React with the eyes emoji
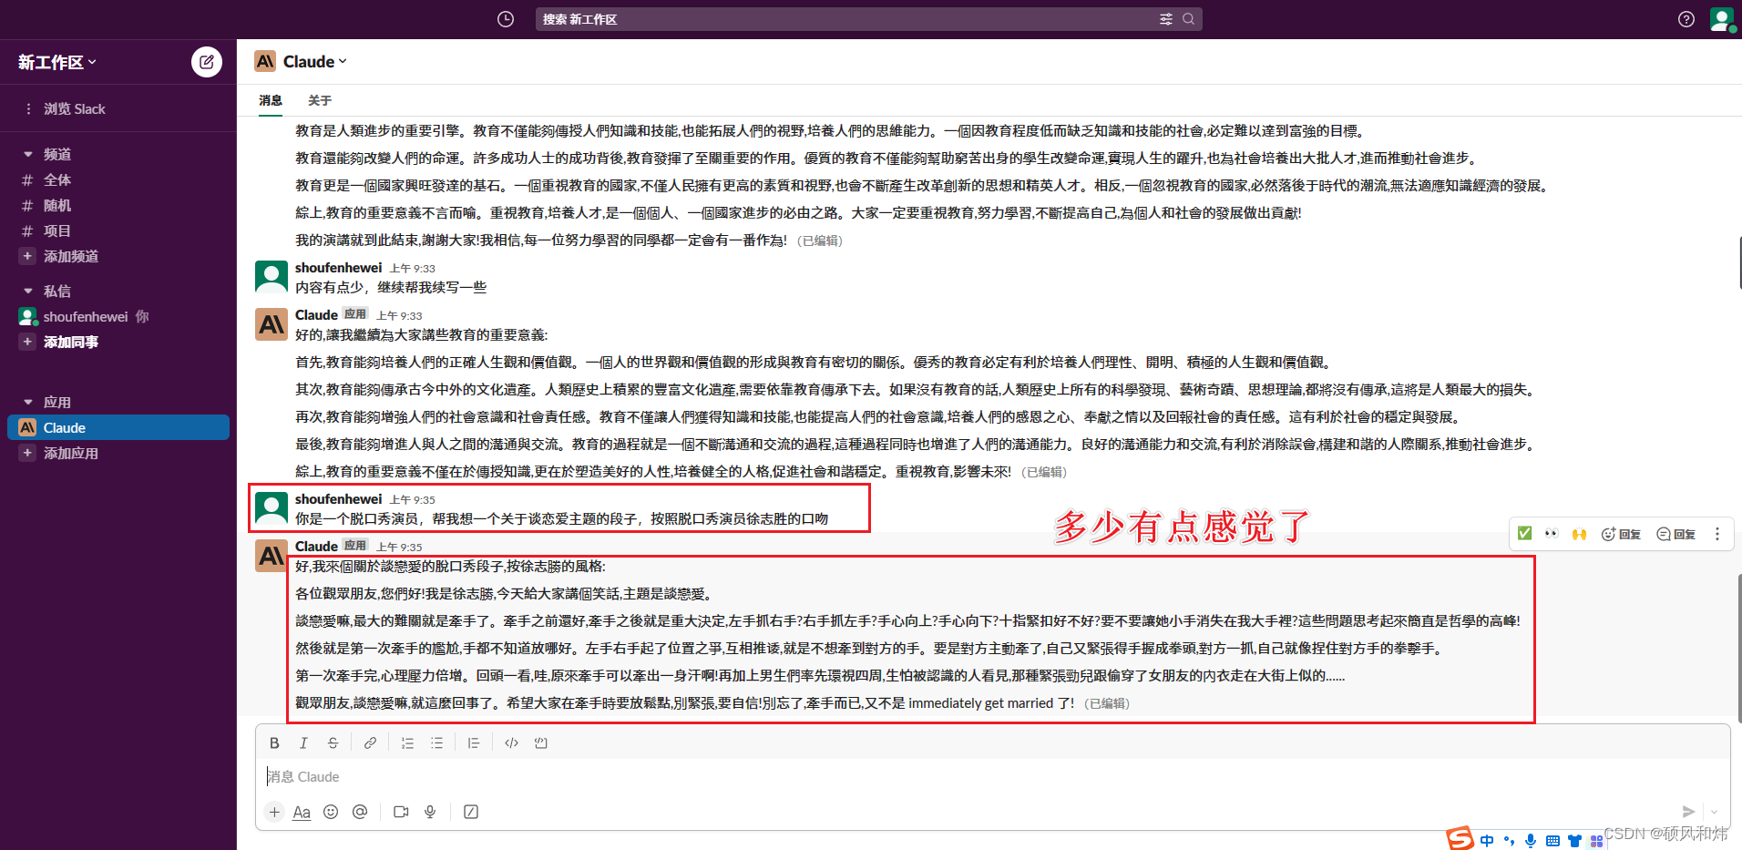The height and width of the screenshot is (850, 1742). pyautogui.click(x=1552, y=534)
